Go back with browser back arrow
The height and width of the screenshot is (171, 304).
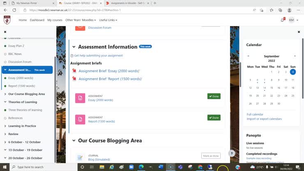[5, 10]
